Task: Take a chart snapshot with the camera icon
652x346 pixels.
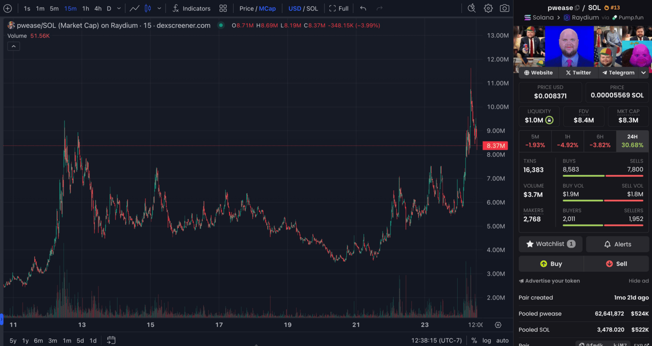Action: (x=504, y=8)
